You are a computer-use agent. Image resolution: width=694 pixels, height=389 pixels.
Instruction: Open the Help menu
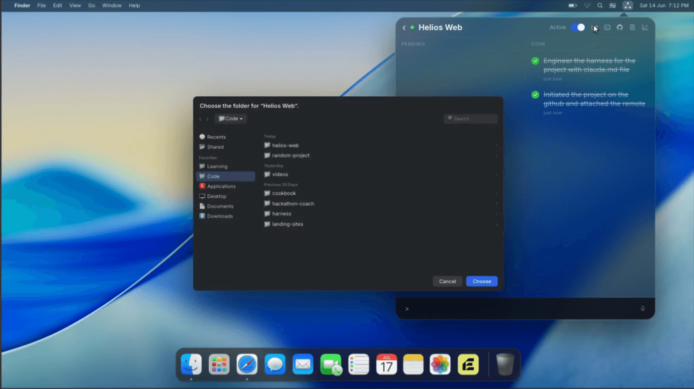[134, 5]
